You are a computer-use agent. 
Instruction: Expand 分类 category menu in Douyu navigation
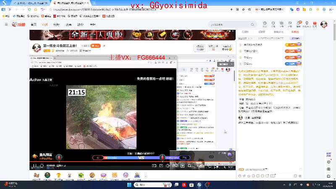(x=56, y=24)
